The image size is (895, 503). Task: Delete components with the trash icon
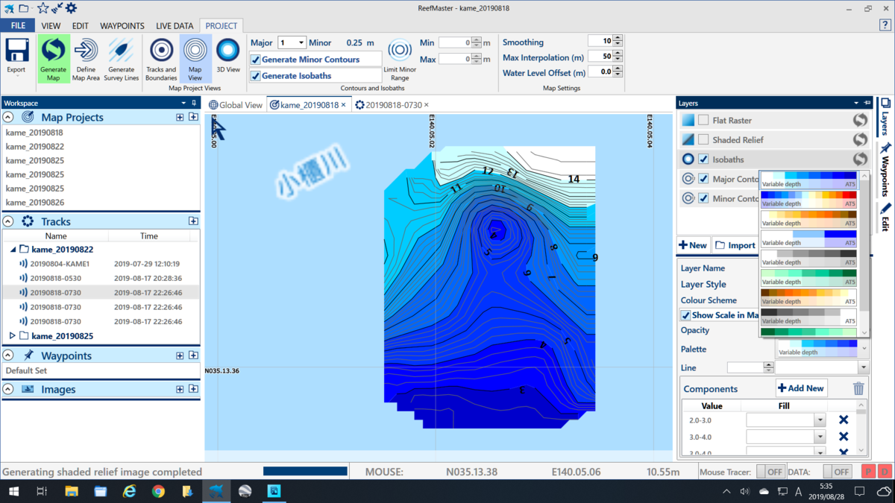pos(858,388)
